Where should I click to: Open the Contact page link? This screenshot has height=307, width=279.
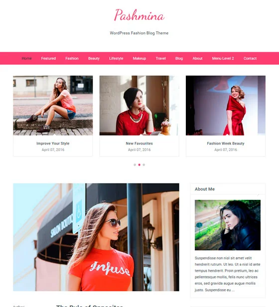(250, 58)
